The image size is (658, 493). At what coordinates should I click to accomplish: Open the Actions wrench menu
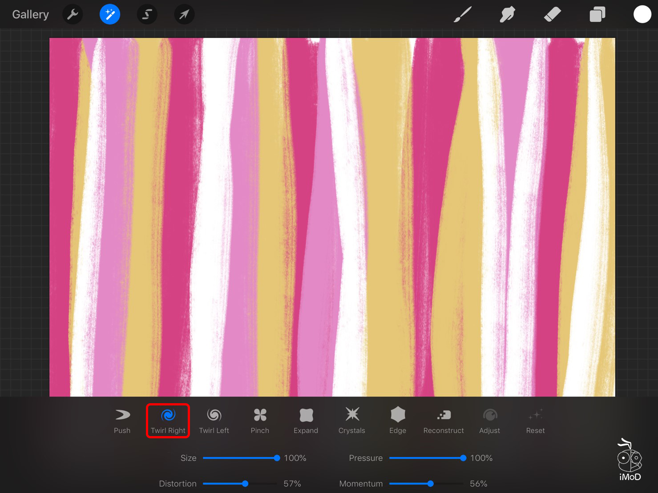(x=73, y=15)
